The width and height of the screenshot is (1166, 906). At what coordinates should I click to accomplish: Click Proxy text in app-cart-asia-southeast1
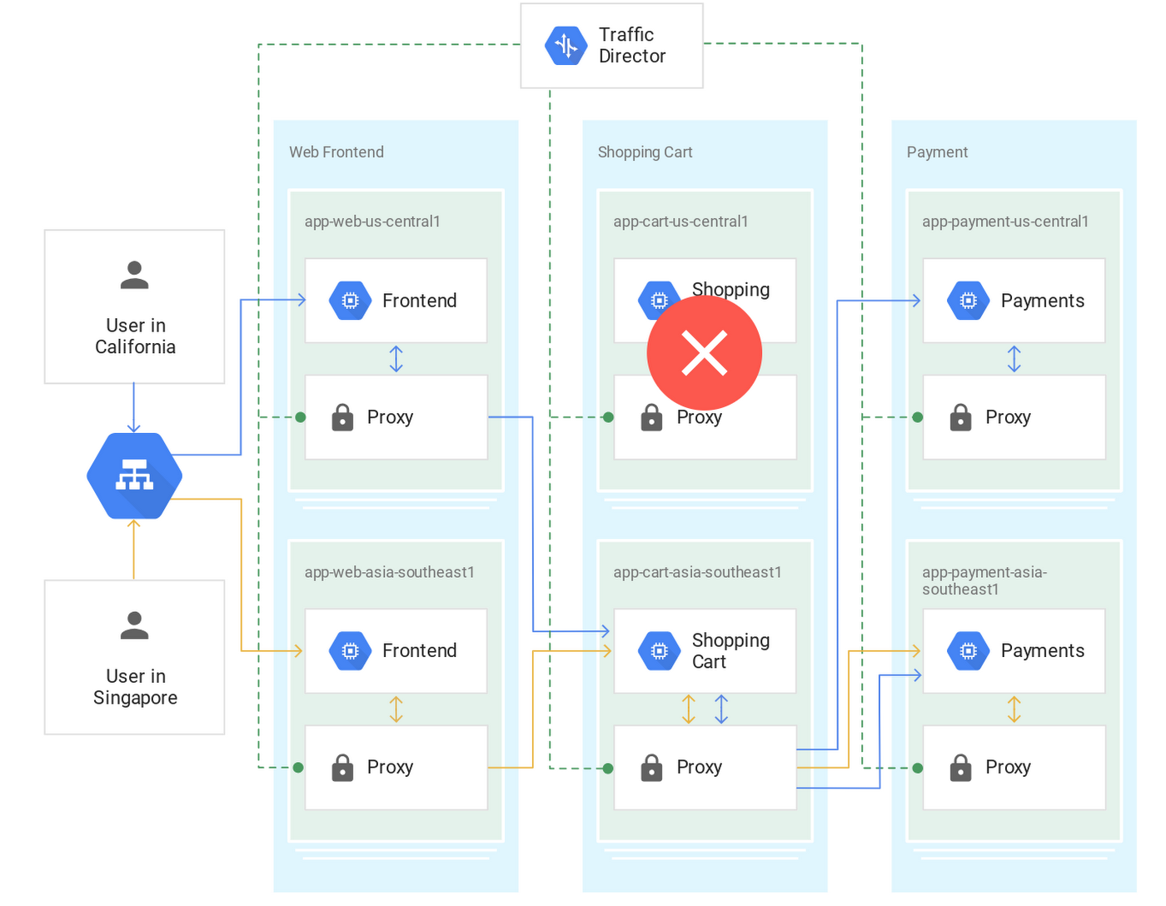[699, 768]
